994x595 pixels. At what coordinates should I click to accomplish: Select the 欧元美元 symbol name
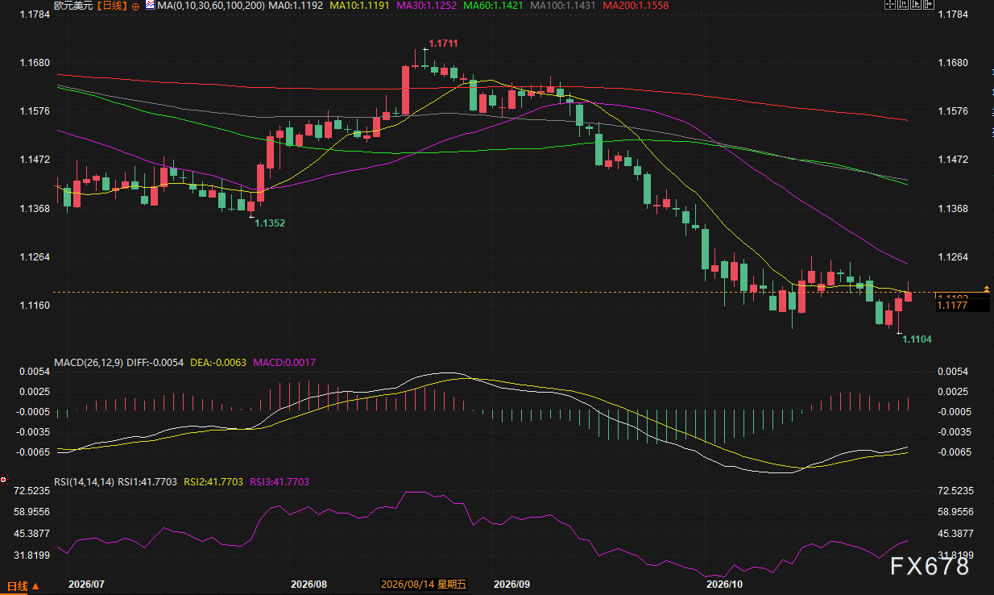(73, 6)
